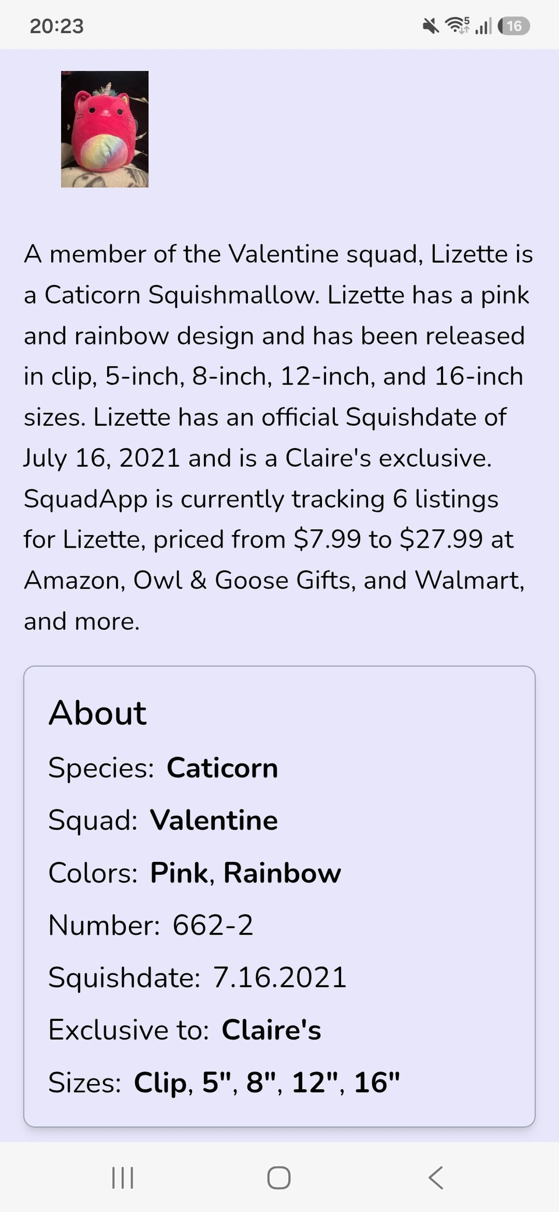Tap the Lizette Squishmallow thumbnail image
This screenshot has height=1212, width=559.
(x=105, y=129)
